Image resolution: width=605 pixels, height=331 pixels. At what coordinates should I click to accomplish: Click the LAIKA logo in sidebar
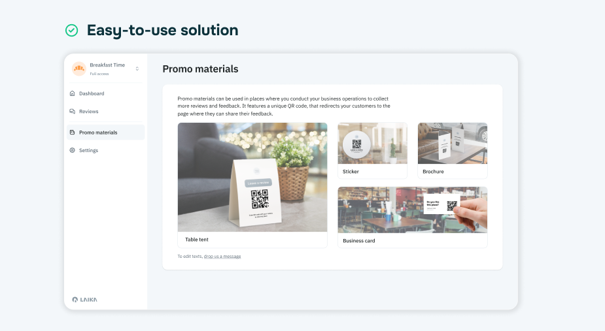click(x=85, y=300)
